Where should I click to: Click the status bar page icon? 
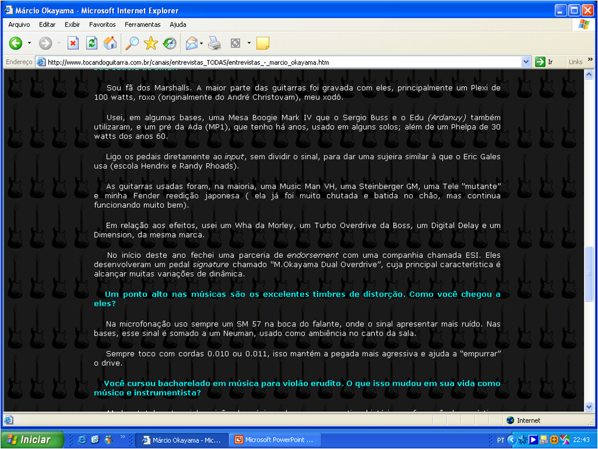click(x=8, y=420)
